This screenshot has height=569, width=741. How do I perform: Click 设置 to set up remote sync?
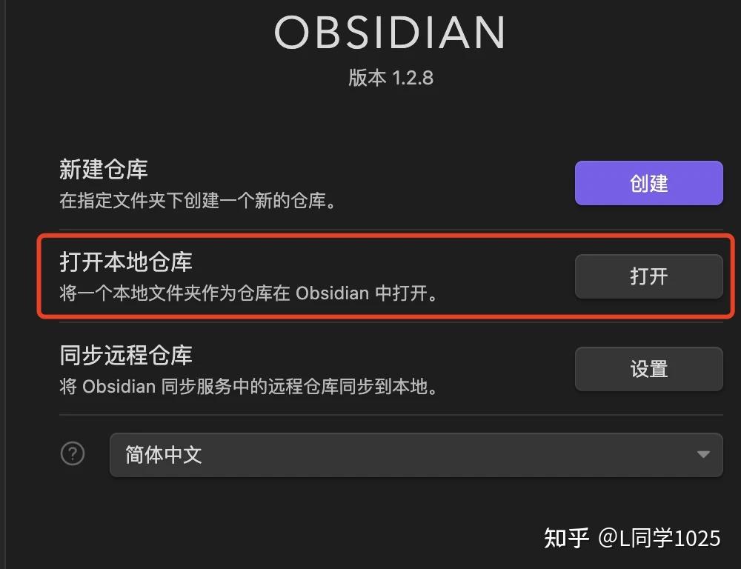648,368
